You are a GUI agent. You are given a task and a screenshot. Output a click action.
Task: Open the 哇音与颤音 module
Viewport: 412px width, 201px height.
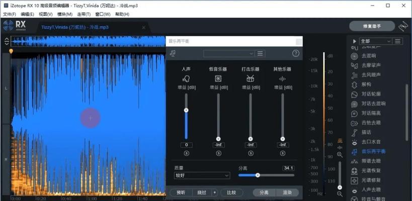click(368, 198)
